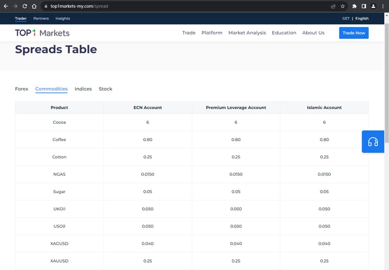Bookmark this page with star icon
This screenshot has width=389, height=270.
343,6
